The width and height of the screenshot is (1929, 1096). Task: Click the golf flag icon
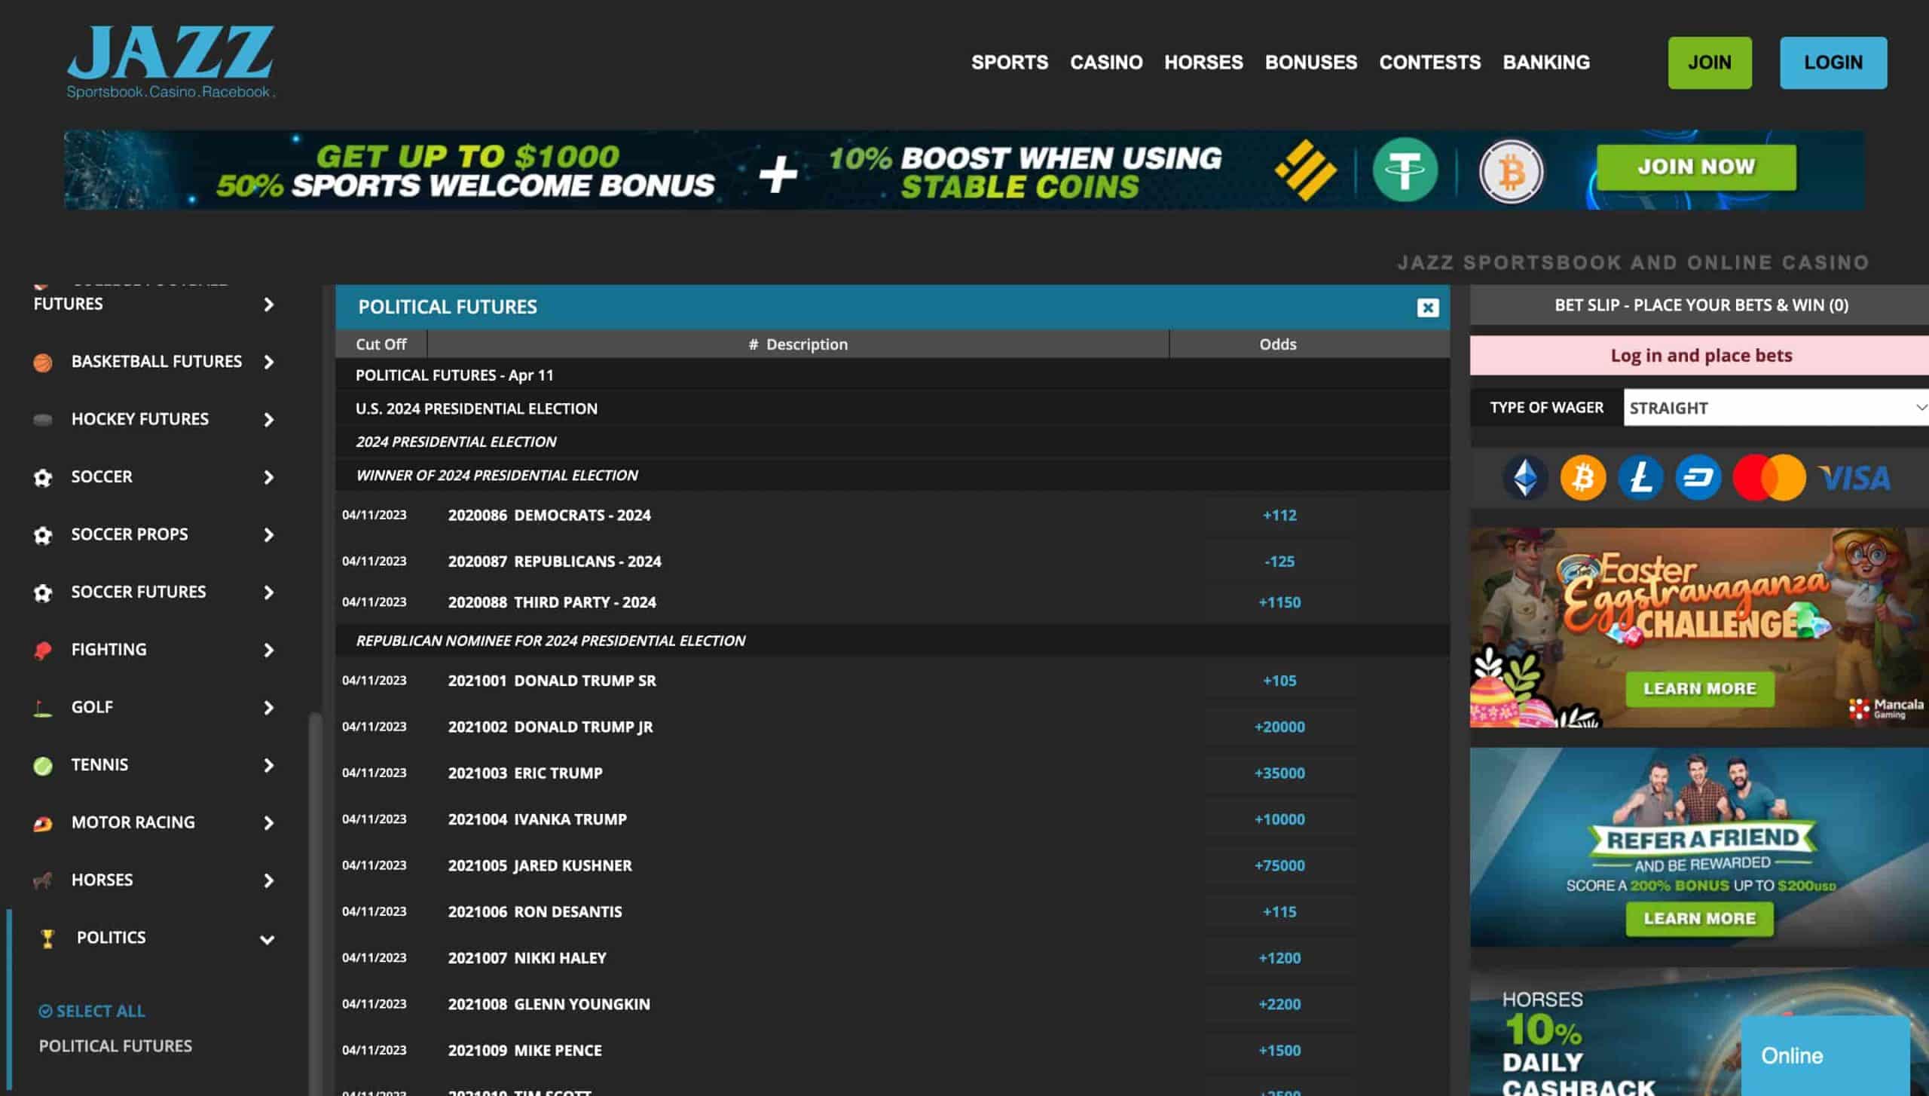(x=43, y=709)
